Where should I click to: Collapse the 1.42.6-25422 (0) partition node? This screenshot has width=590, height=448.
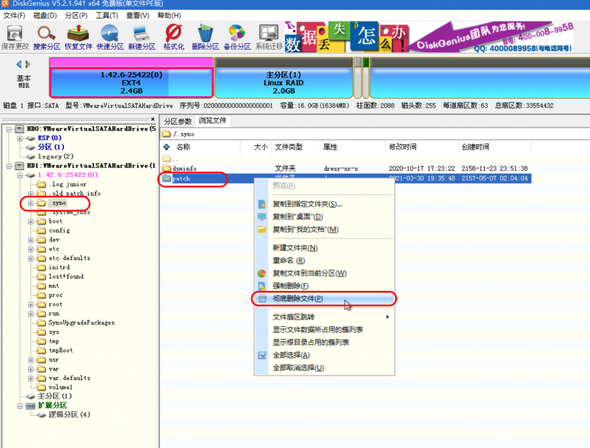click(20, 175)
